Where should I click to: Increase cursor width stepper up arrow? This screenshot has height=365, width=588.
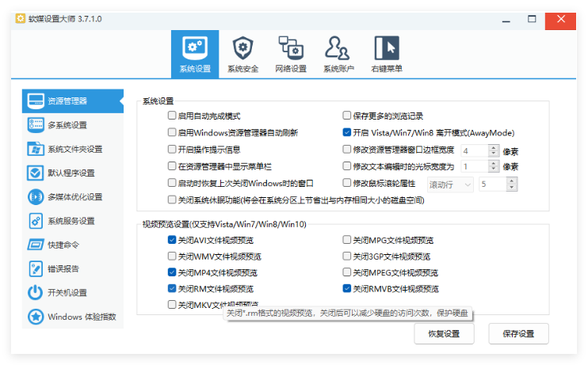pyautogui.click(x=494, y=163)
